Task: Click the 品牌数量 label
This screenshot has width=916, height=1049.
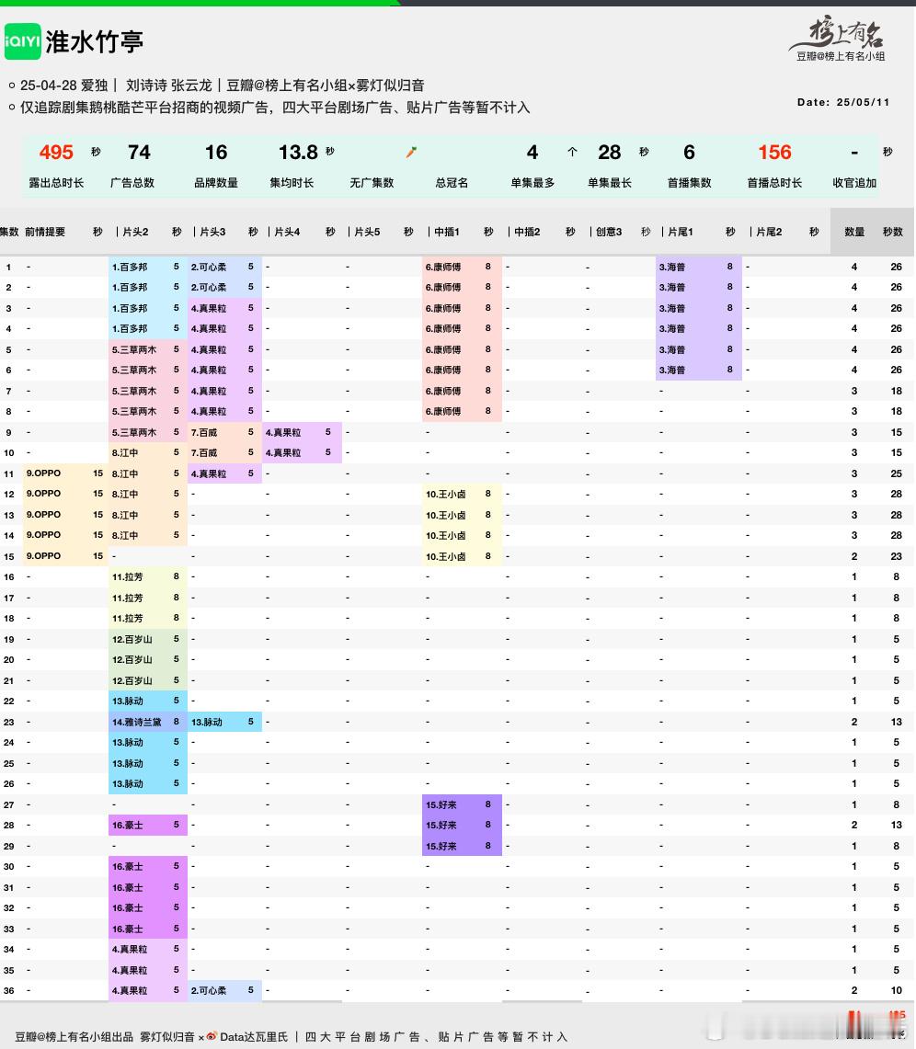Action: 216,183
